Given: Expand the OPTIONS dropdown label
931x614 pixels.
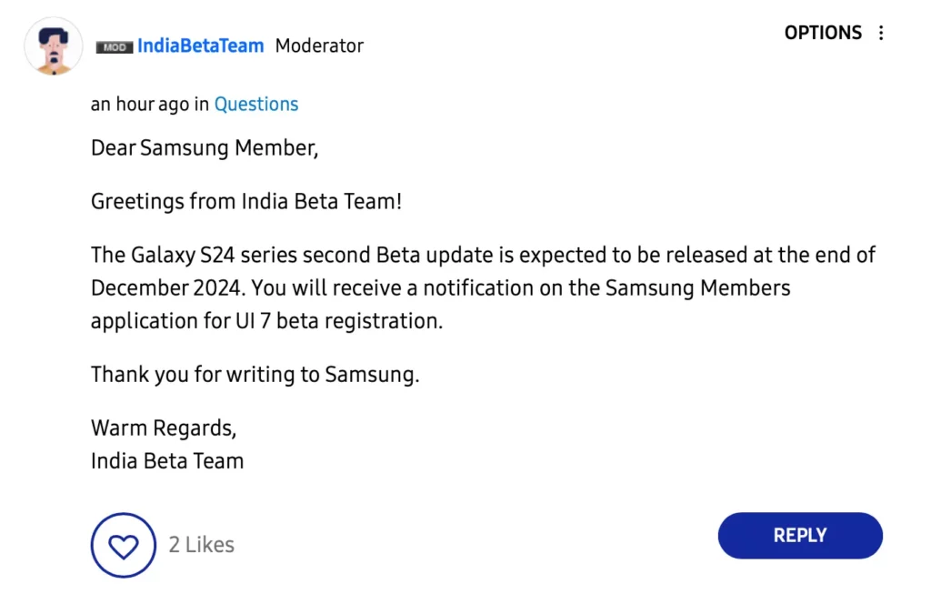Looking at the screenshot, I should pyautogui.click(x=823, y=33).
